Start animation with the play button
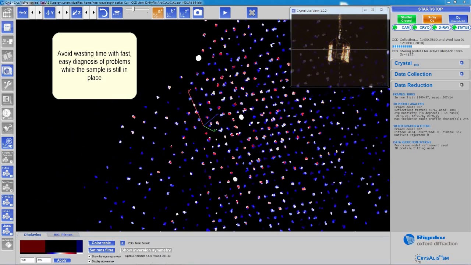The height and width of the screenshot is (265, 471). pyautogui.click(x=225, y=13)
